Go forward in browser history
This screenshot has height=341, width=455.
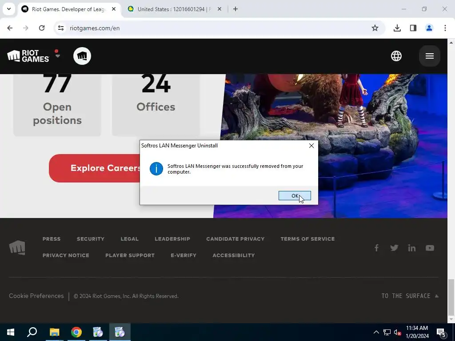26,28
